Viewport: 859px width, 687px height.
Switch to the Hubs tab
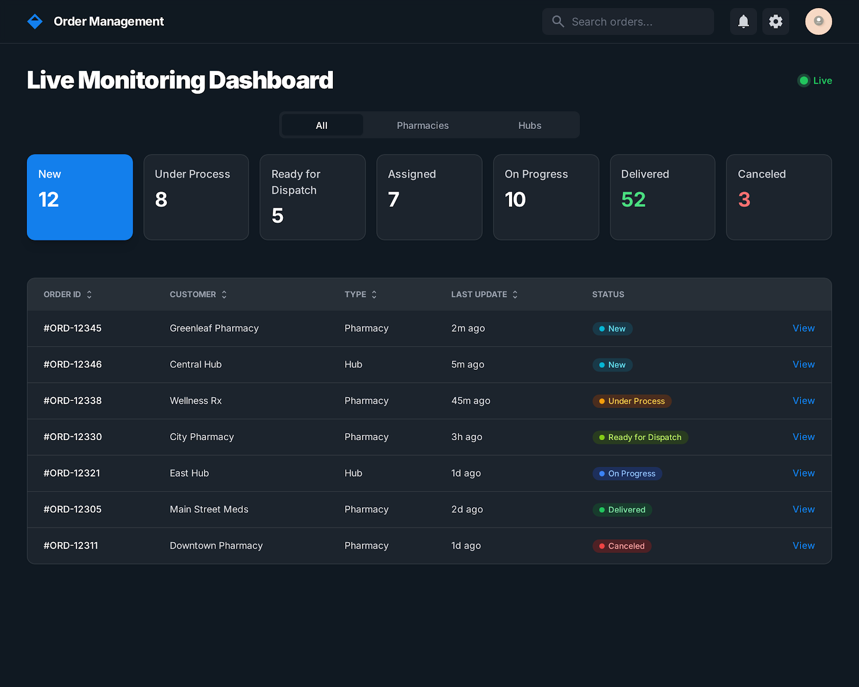(x=529, y=126)
